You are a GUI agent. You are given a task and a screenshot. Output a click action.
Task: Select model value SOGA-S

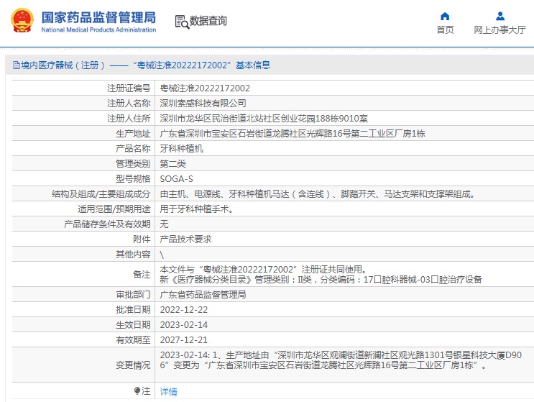176,178
